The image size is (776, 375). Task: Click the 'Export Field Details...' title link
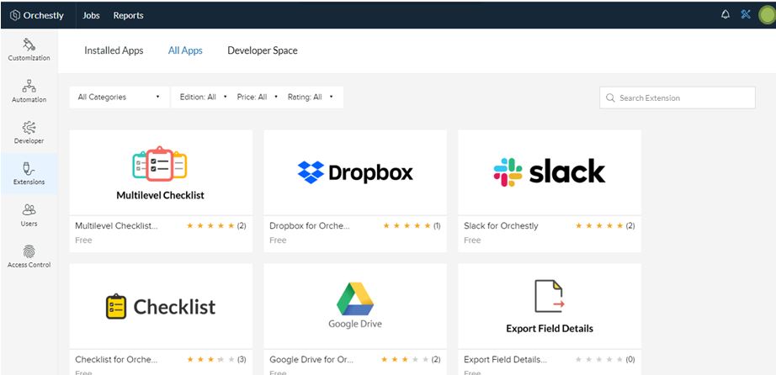[x=505, y=360]
